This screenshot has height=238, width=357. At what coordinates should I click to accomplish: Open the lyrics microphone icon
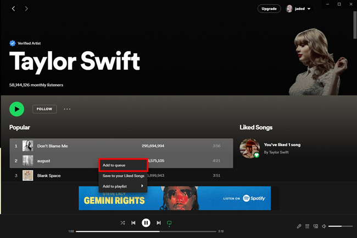(x=299, y=226)
